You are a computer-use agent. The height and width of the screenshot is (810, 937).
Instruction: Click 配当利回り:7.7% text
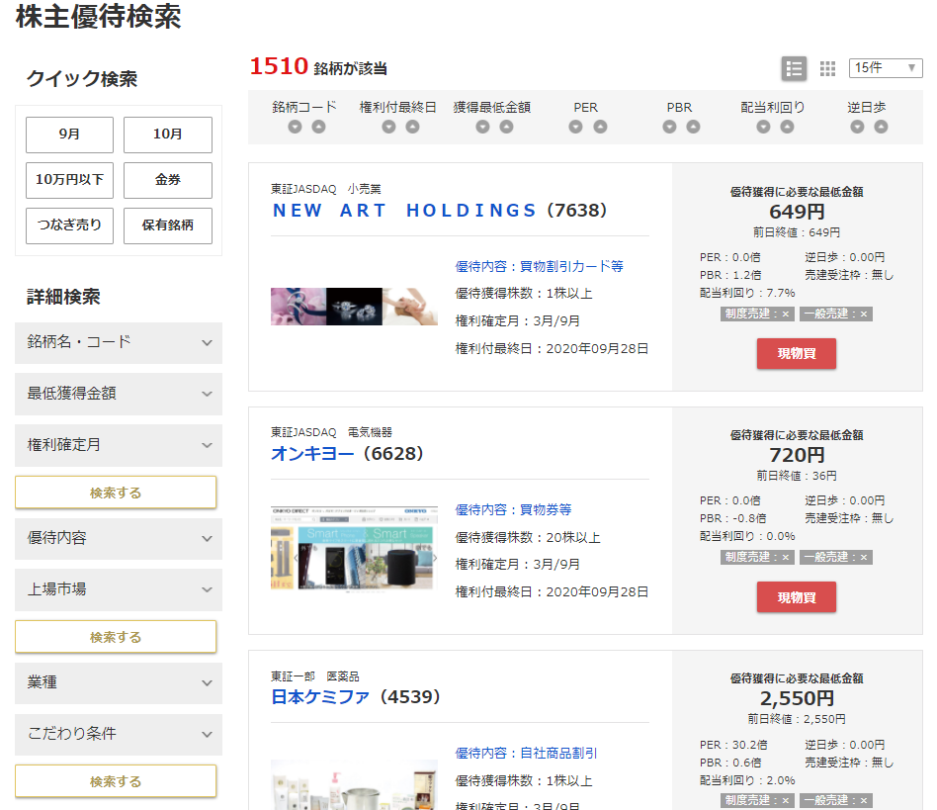(x=747, y=293)
